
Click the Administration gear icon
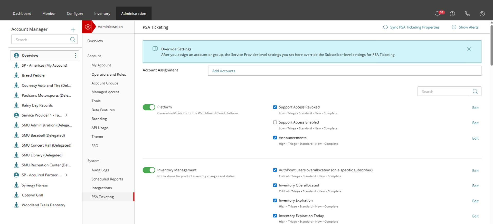[88, 27]
